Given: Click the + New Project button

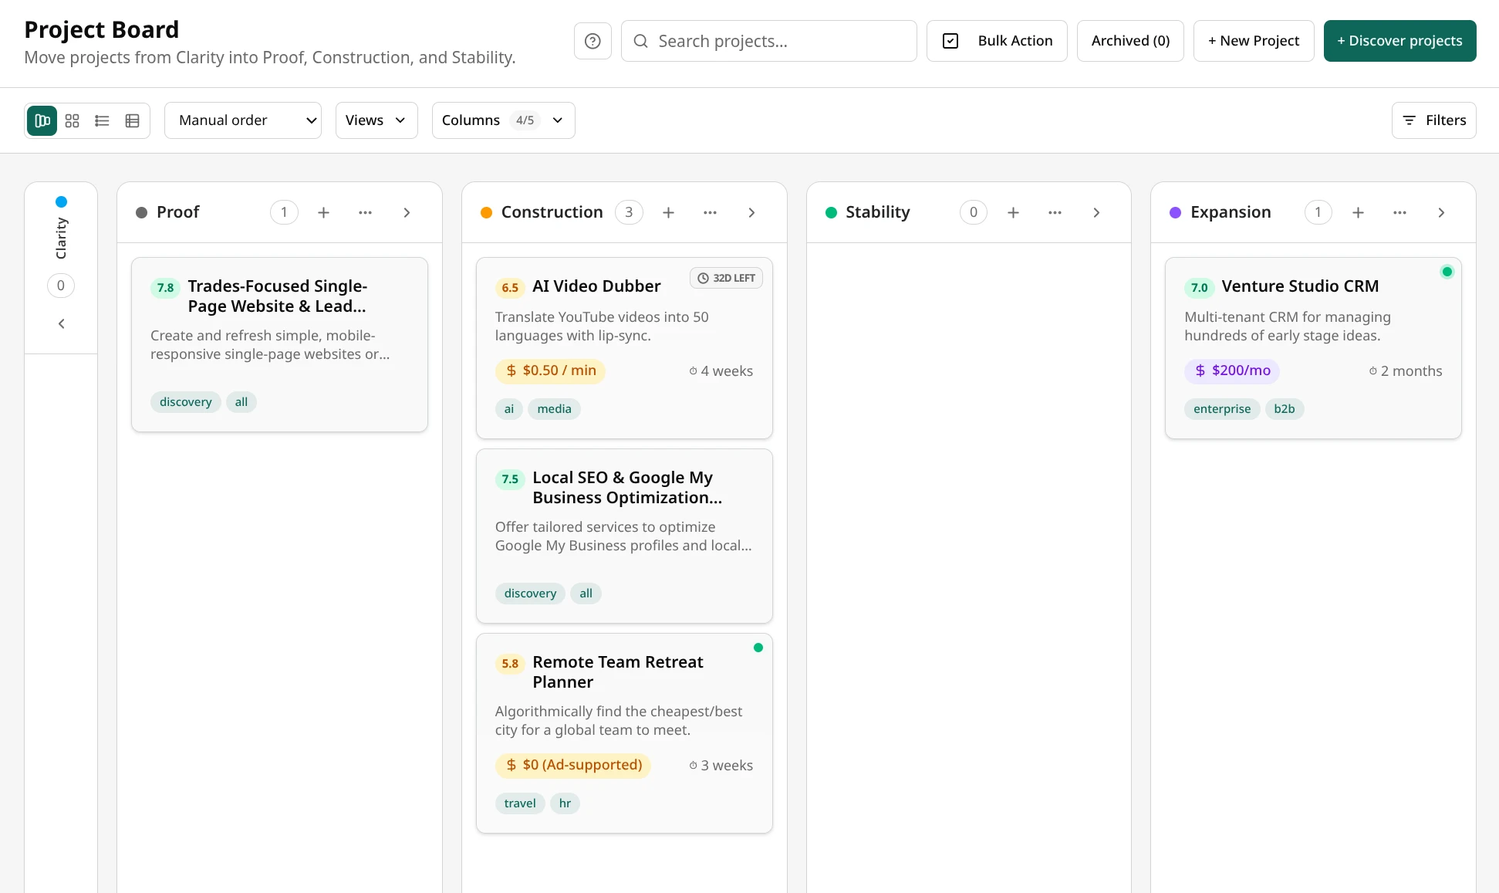Looking at the screenshot, I should pos(1253,40).
